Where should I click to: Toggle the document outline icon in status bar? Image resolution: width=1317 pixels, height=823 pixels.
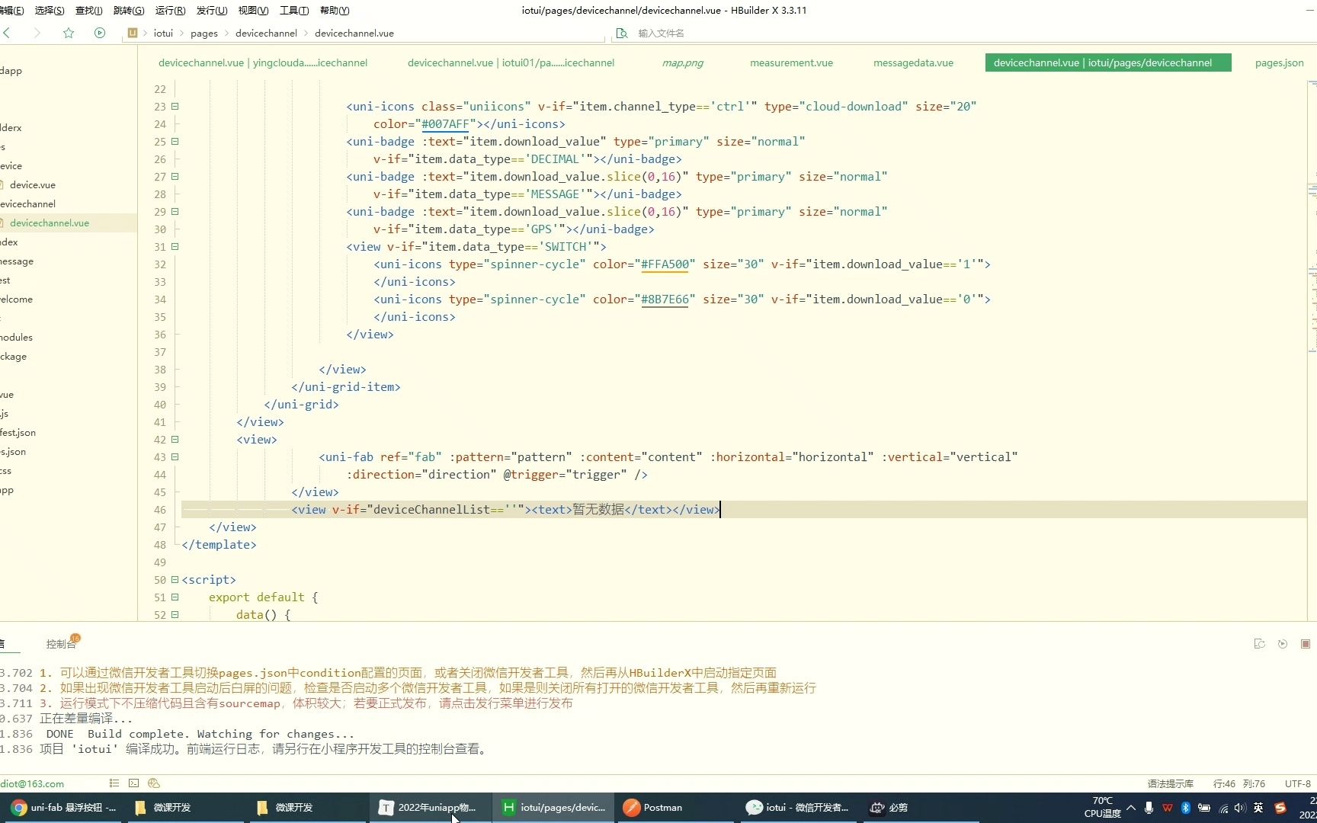(114, 783)
